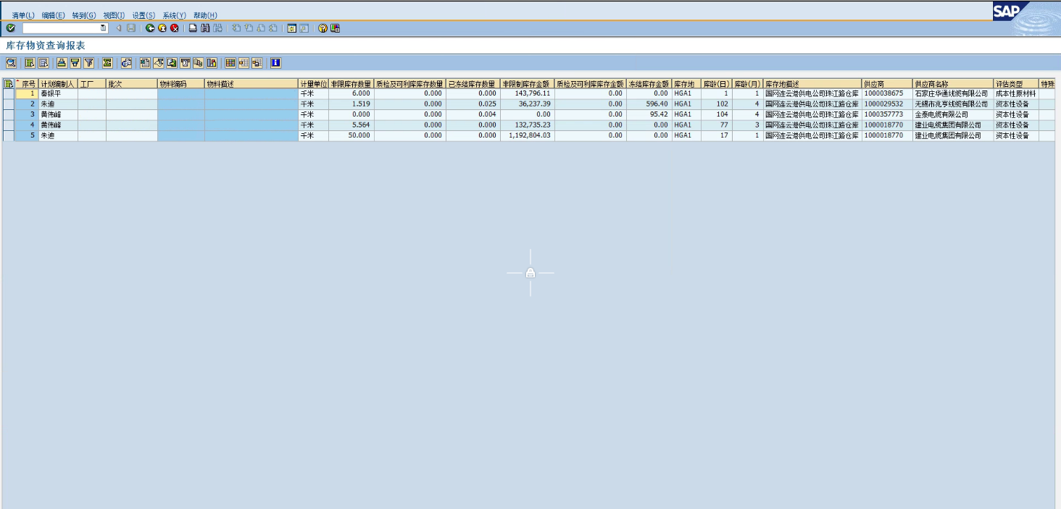Select row 1 using its row selector
The height and width of the screenshot is (509, 1061).
point(8,94)
